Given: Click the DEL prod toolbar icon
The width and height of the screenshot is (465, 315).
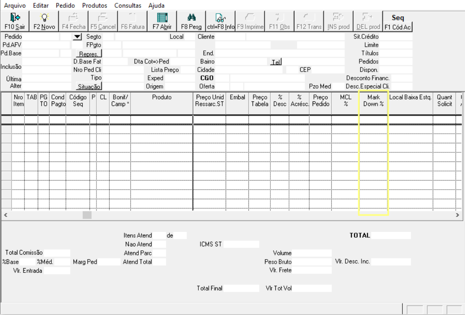Looking at the screenshot, I should click(368, 21).
